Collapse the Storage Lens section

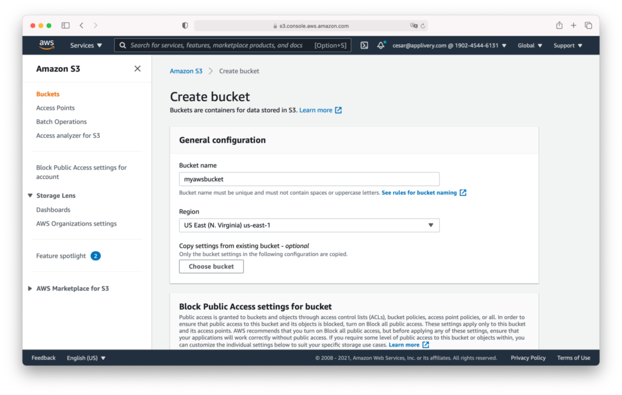click(x=30, y=195)
